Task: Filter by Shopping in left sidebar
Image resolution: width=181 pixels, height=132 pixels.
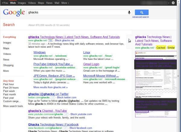Action: click(8, 65)
